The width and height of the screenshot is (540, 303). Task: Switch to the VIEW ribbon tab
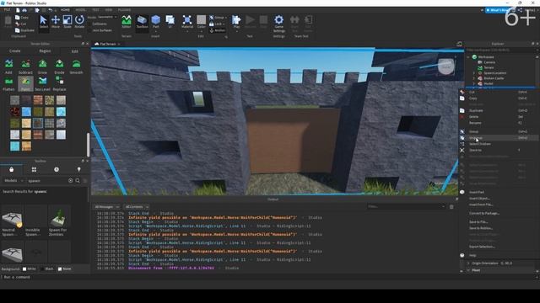109,10
